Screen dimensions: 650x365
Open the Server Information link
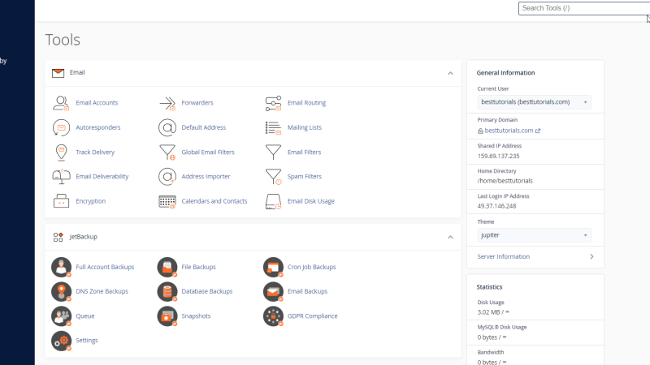pos(503,256)
